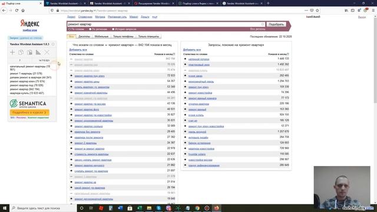The height and width of the screenshot is (212, 377).
Task: Click the browser home icon
Action: 23,11
